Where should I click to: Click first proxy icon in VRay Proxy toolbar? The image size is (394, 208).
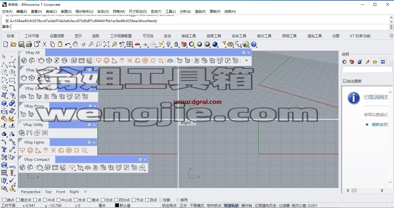24,114
